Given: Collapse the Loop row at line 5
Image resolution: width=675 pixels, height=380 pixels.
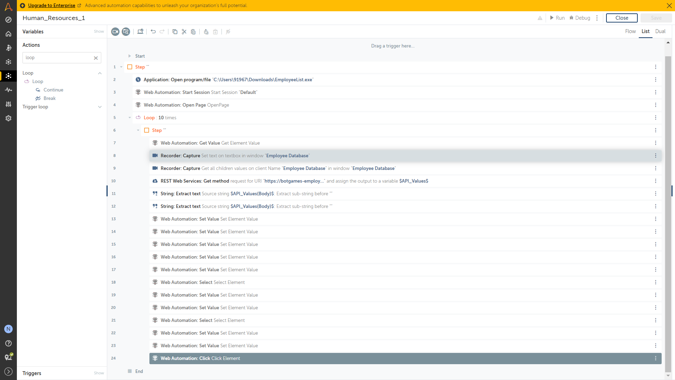Looking at the screenshot, I should point(130,118).
